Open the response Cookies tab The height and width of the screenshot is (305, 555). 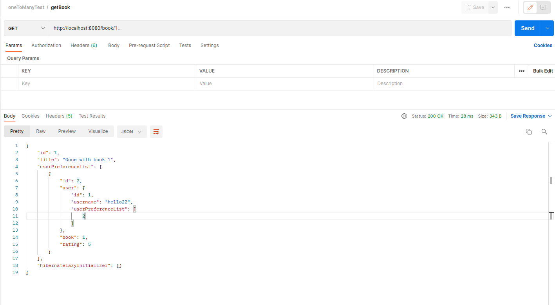pyautogui.click(x=31, y=116)
